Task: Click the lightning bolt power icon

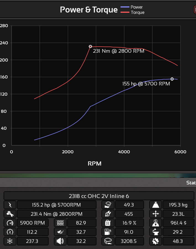Action: [10, 205]
